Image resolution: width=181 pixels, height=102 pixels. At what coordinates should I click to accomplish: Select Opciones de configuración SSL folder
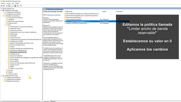[18, 50]
